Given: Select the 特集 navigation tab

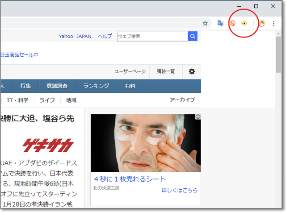Looking at the screenshot, I should coord(25,86).
